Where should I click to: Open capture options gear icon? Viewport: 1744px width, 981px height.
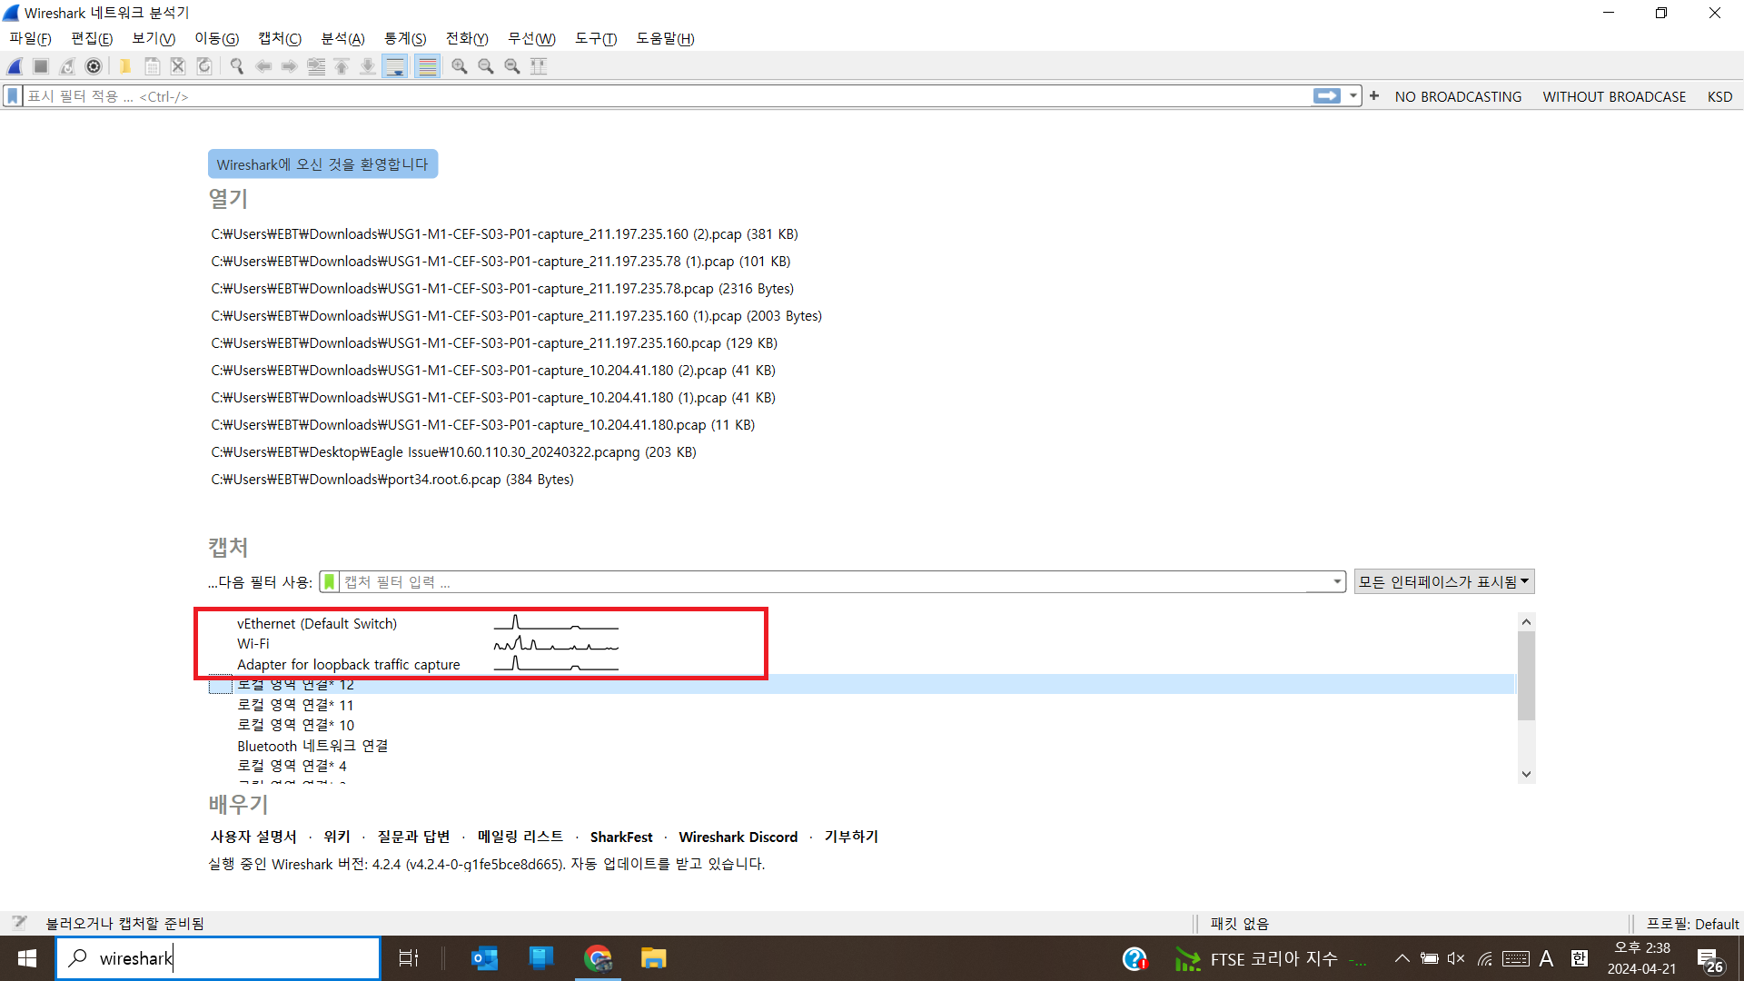point(94,66)
